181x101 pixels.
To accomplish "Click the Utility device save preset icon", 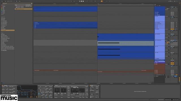I will [x=99, y=85].
